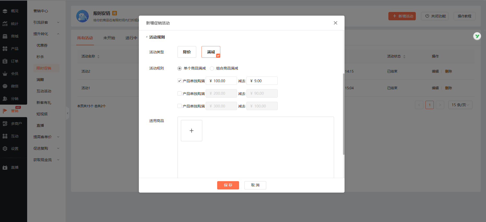This screenshot has height=222, width=486.
Task: Click the 会员 member crown icon
Action: [5, 74]
